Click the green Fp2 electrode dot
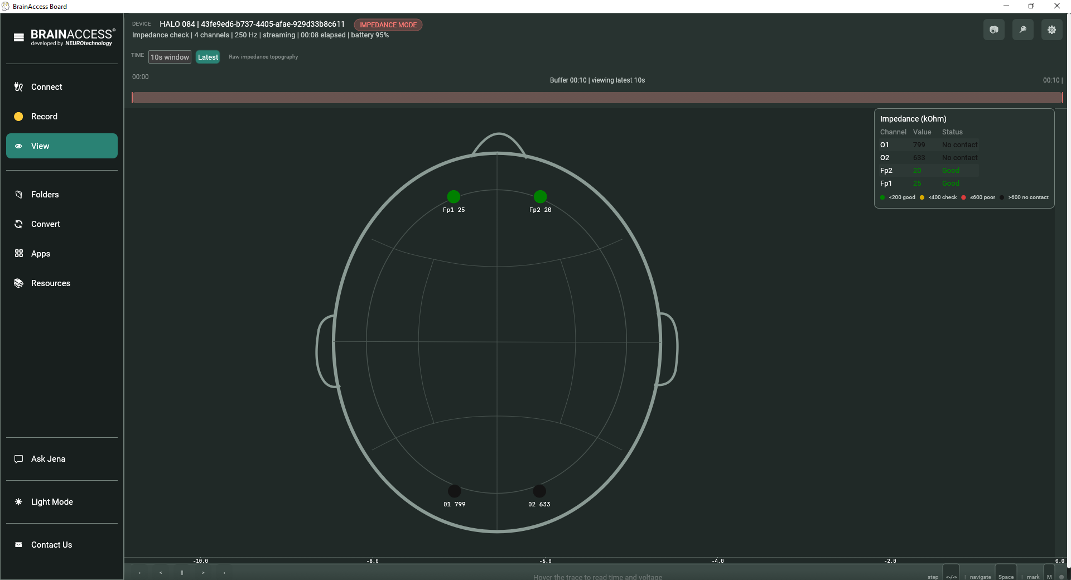Image resolution: width=1071 pixels, height=580 pixels. tap(540, 196)
